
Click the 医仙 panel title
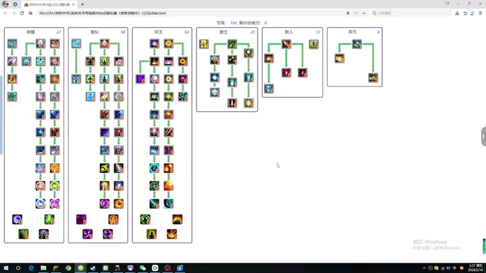[94, 32]
